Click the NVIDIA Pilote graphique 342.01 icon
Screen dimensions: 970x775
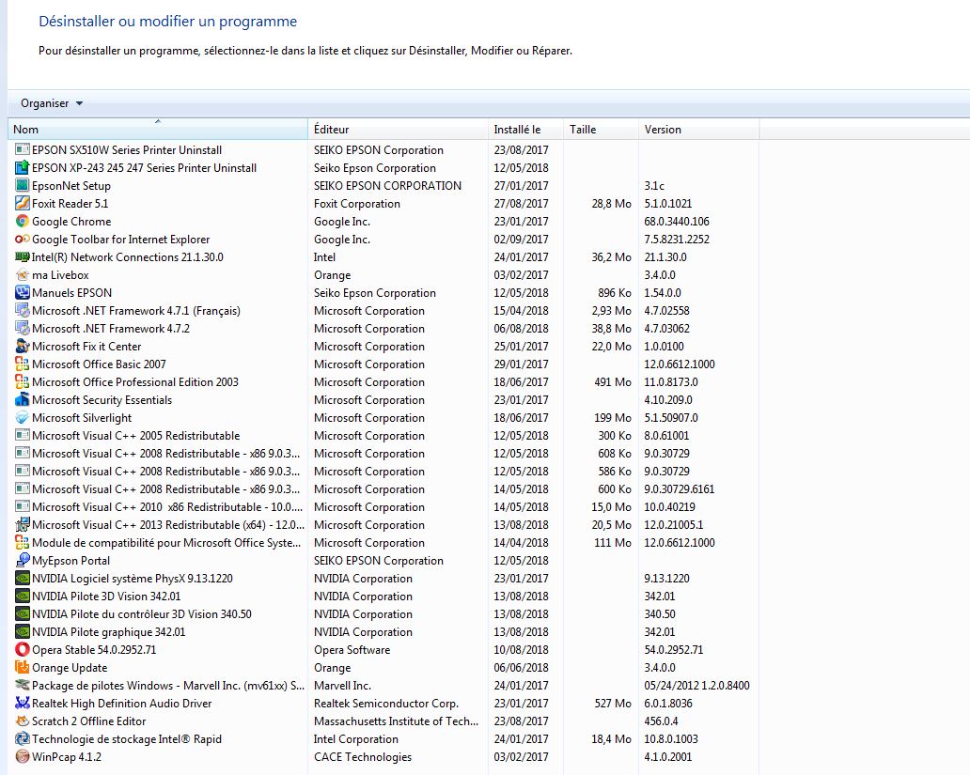23,632
